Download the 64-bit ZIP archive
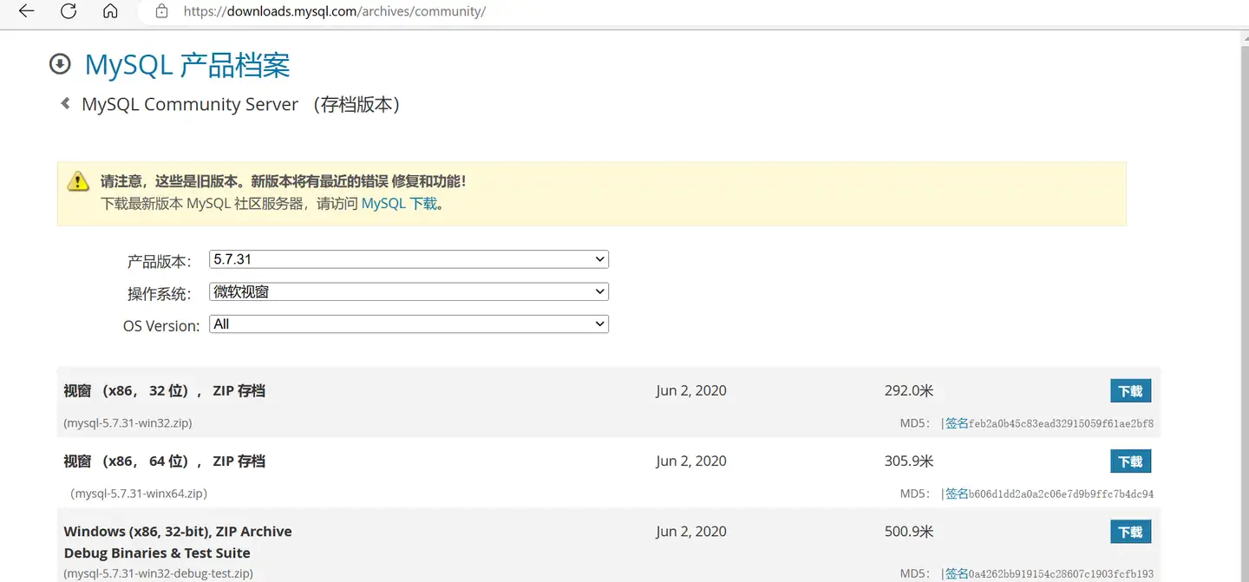Screen dimensions: 1249x582 pos(1130,461)
